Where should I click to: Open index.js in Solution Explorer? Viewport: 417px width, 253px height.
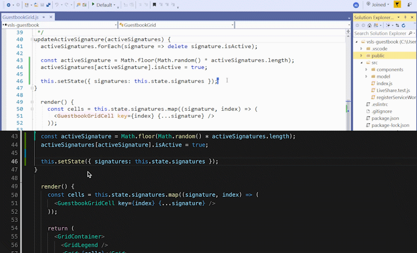coord(384,83)
